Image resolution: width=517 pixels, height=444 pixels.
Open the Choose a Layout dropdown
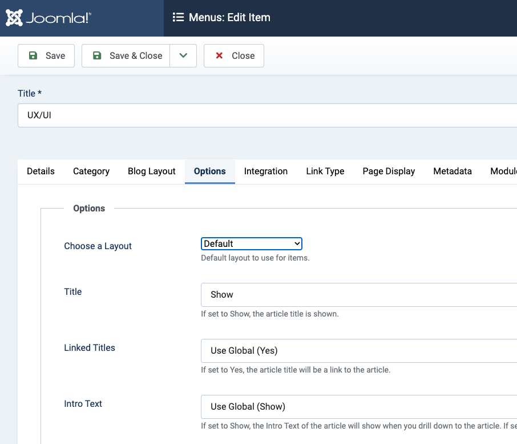click(251, 244)
